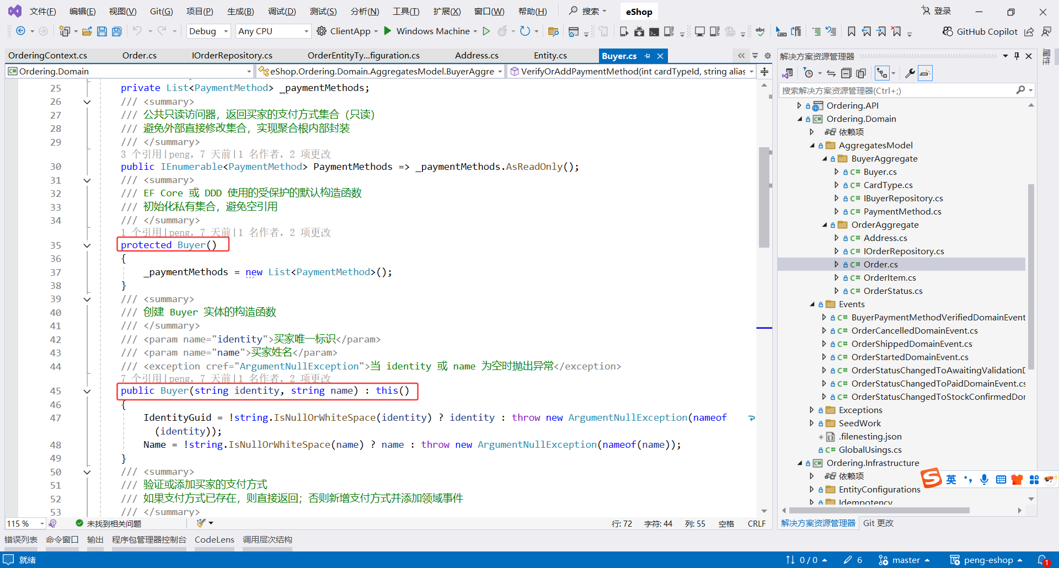This screenshot has height=568, width=1059.
Task: Toggle the Preview Selected Items button
Action: tap(925, 73)
